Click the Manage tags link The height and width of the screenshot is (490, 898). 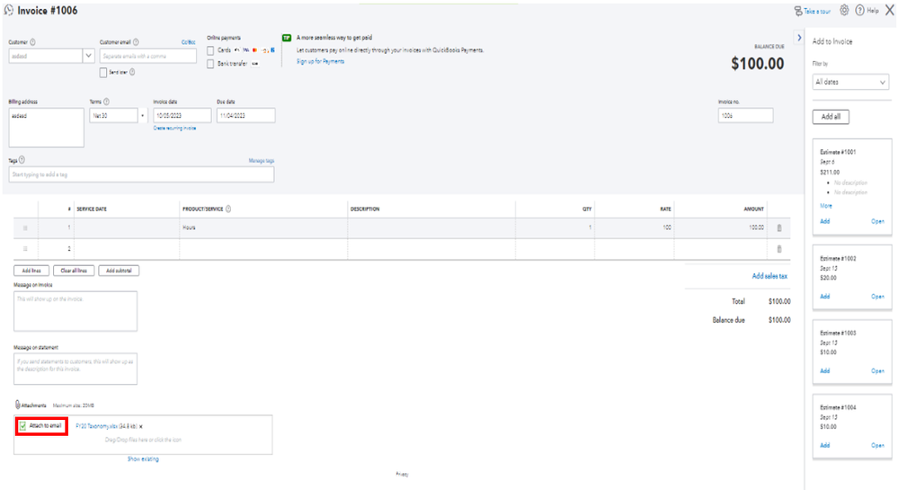pyautogui.click(x=262, y=160)
